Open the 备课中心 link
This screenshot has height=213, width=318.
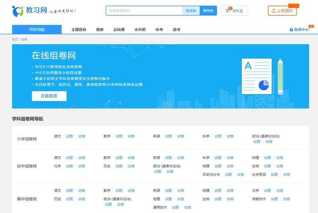299,29
